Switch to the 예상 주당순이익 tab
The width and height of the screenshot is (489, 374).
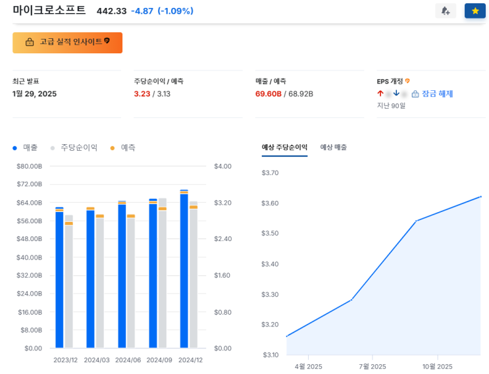pyautogui.click(x=284, y=147)
